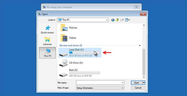This screenshot has width=187, height=96.
Task: Click the Open dialog title bar icon
Action: (x=40, y=14)
